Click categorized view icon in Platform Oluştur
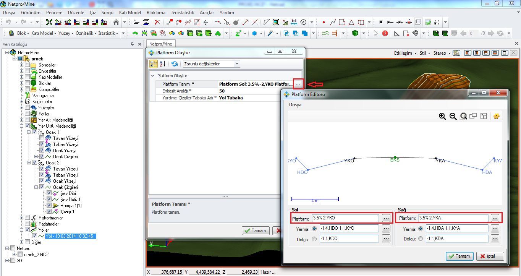Image resolution: width=521 pixels, height=276 pixels. tap(153, 64)
